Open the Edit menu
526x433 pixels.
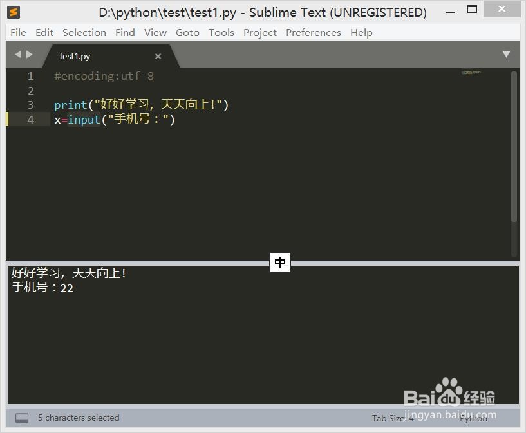coord(44,32)
